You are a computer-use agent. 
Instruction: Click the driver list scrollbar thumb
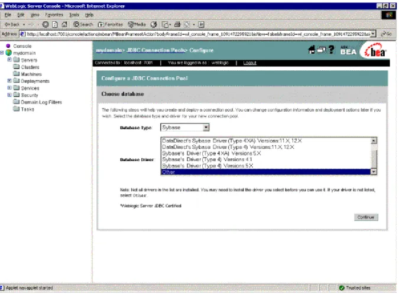click(374, 159)
